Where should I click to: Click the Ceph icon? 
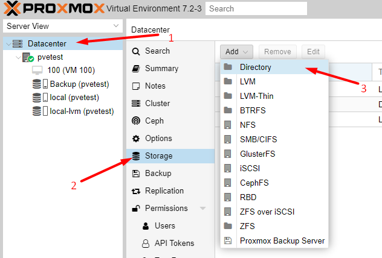[136, 121]
